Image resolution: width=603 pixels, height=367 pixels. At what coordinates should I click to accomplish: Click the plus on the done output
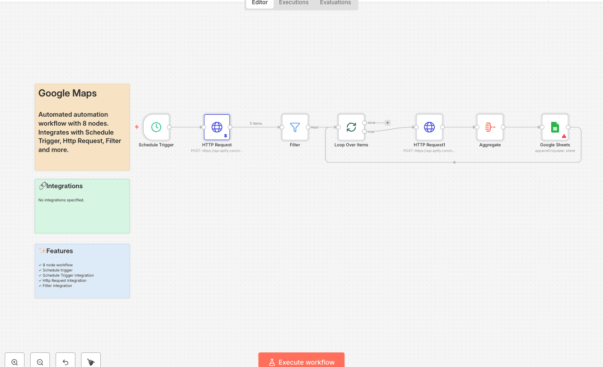(x=388, y=123)
